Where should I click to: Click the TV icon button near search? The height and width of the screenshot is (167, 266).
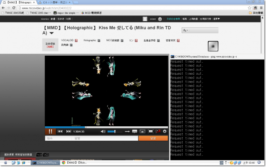tap(213, 46)
